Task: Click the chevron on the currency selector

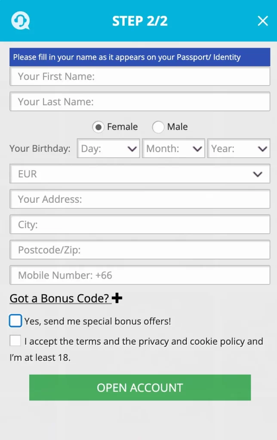Action: (258, 174)
